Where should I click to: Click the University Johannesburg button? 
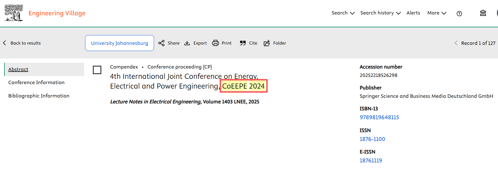[119, 43]
